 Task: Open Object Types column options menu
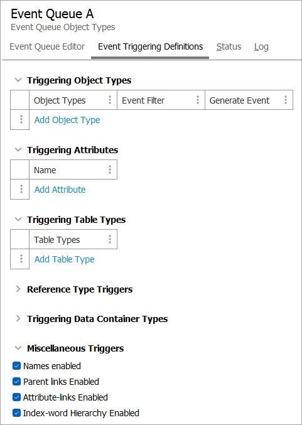pyautogui.click(x=110, y=100)
